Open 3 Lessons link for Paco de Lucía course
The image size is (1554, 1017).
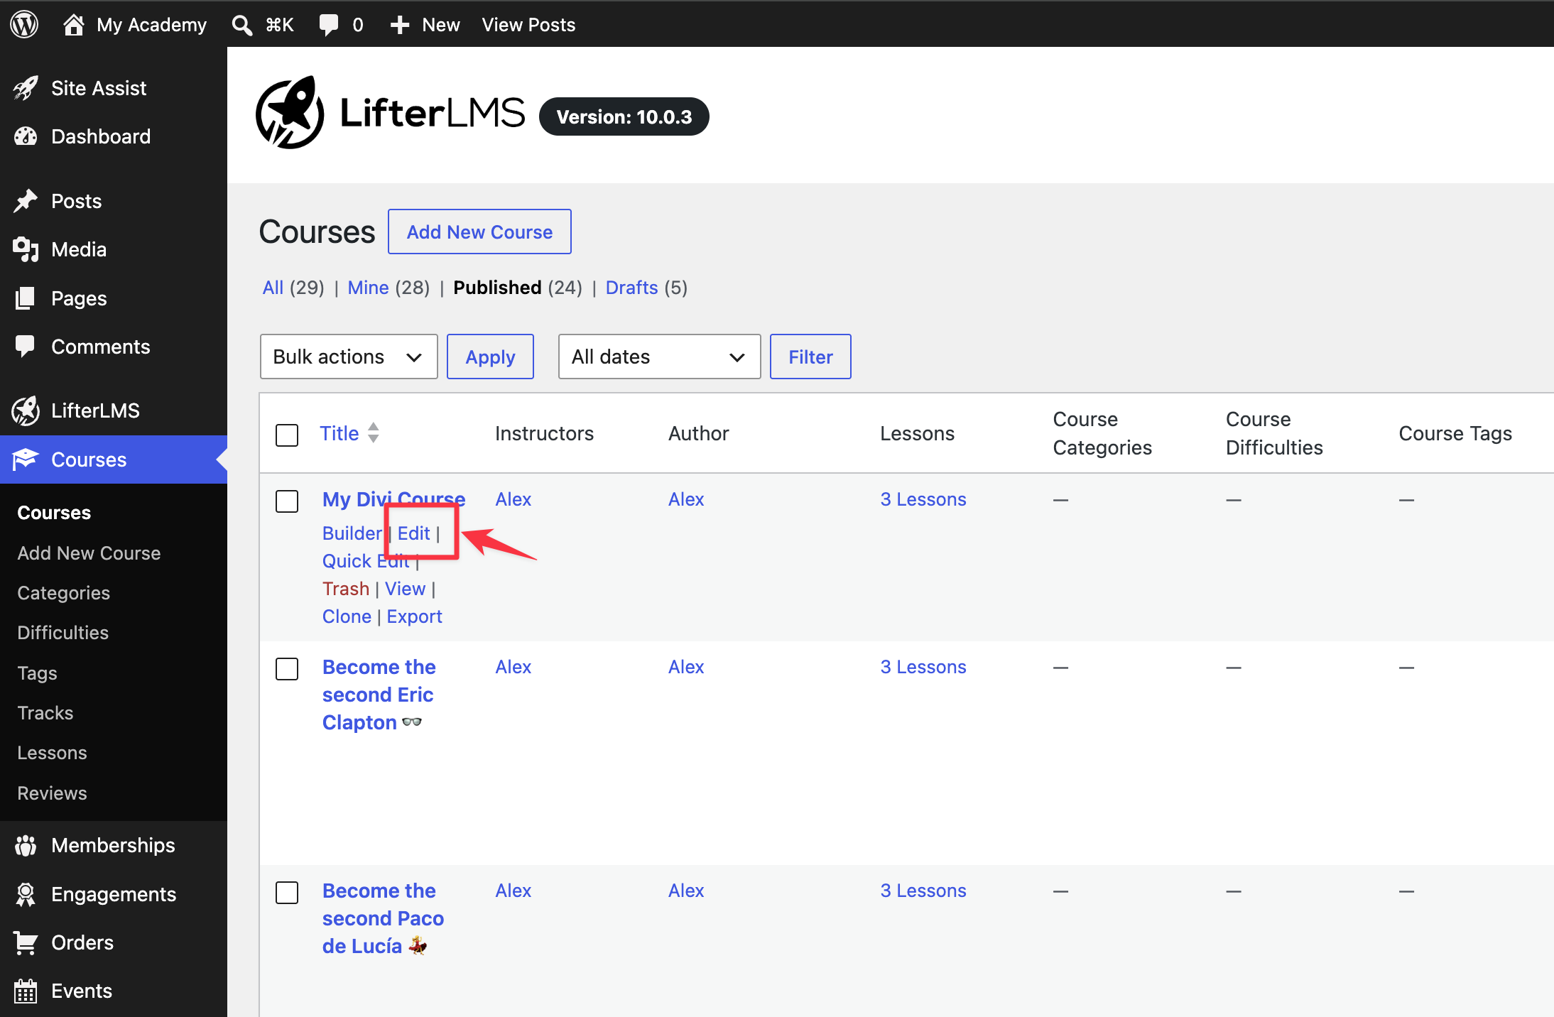(923, 891)
